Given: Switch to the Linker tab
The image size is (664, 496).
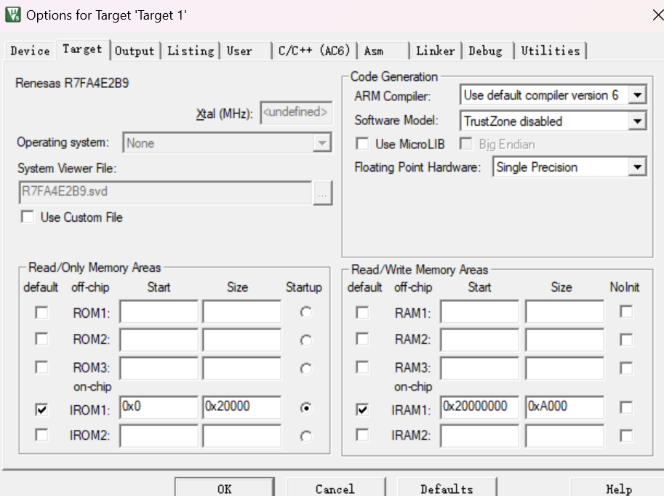Looking at the screenshot, I should point(436,51).
